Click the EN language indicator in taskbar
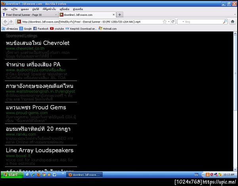238x186 pixels. coord(196,175)
